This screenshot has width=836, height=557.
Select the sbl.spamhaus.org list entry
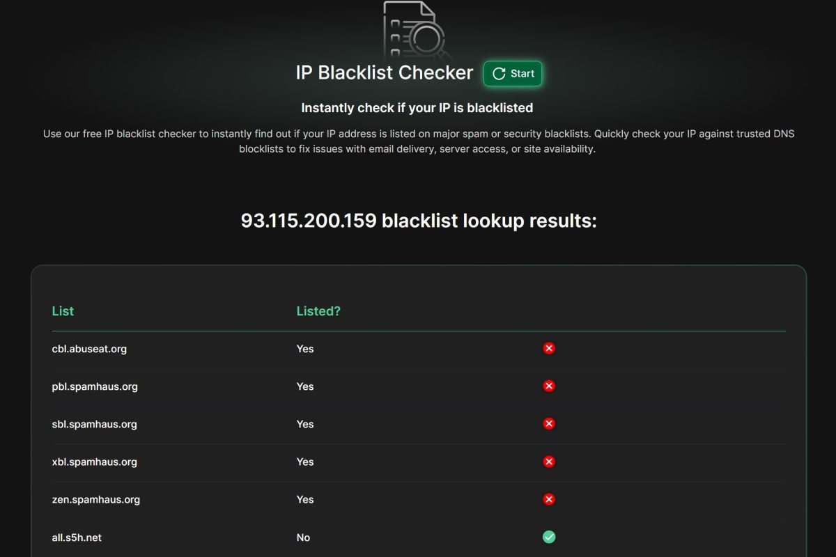[95, 424]
